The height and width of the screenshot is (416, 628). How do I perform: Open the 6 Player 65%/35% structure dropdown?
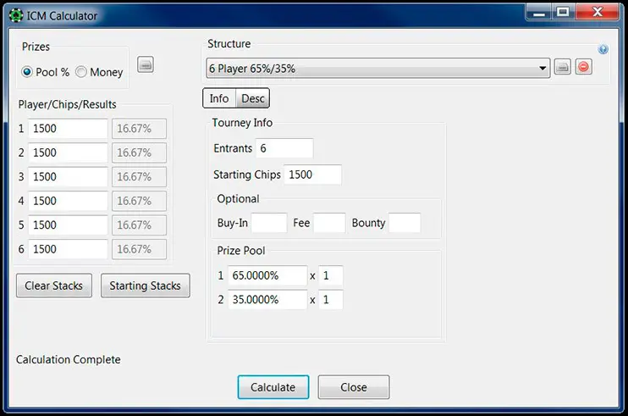coord(378,68)
